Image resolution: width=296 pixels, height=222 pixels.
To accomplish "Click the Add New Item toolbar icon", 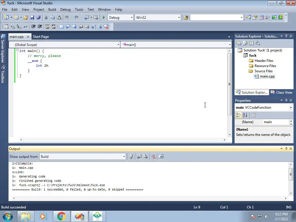I will tap(16, 18).
